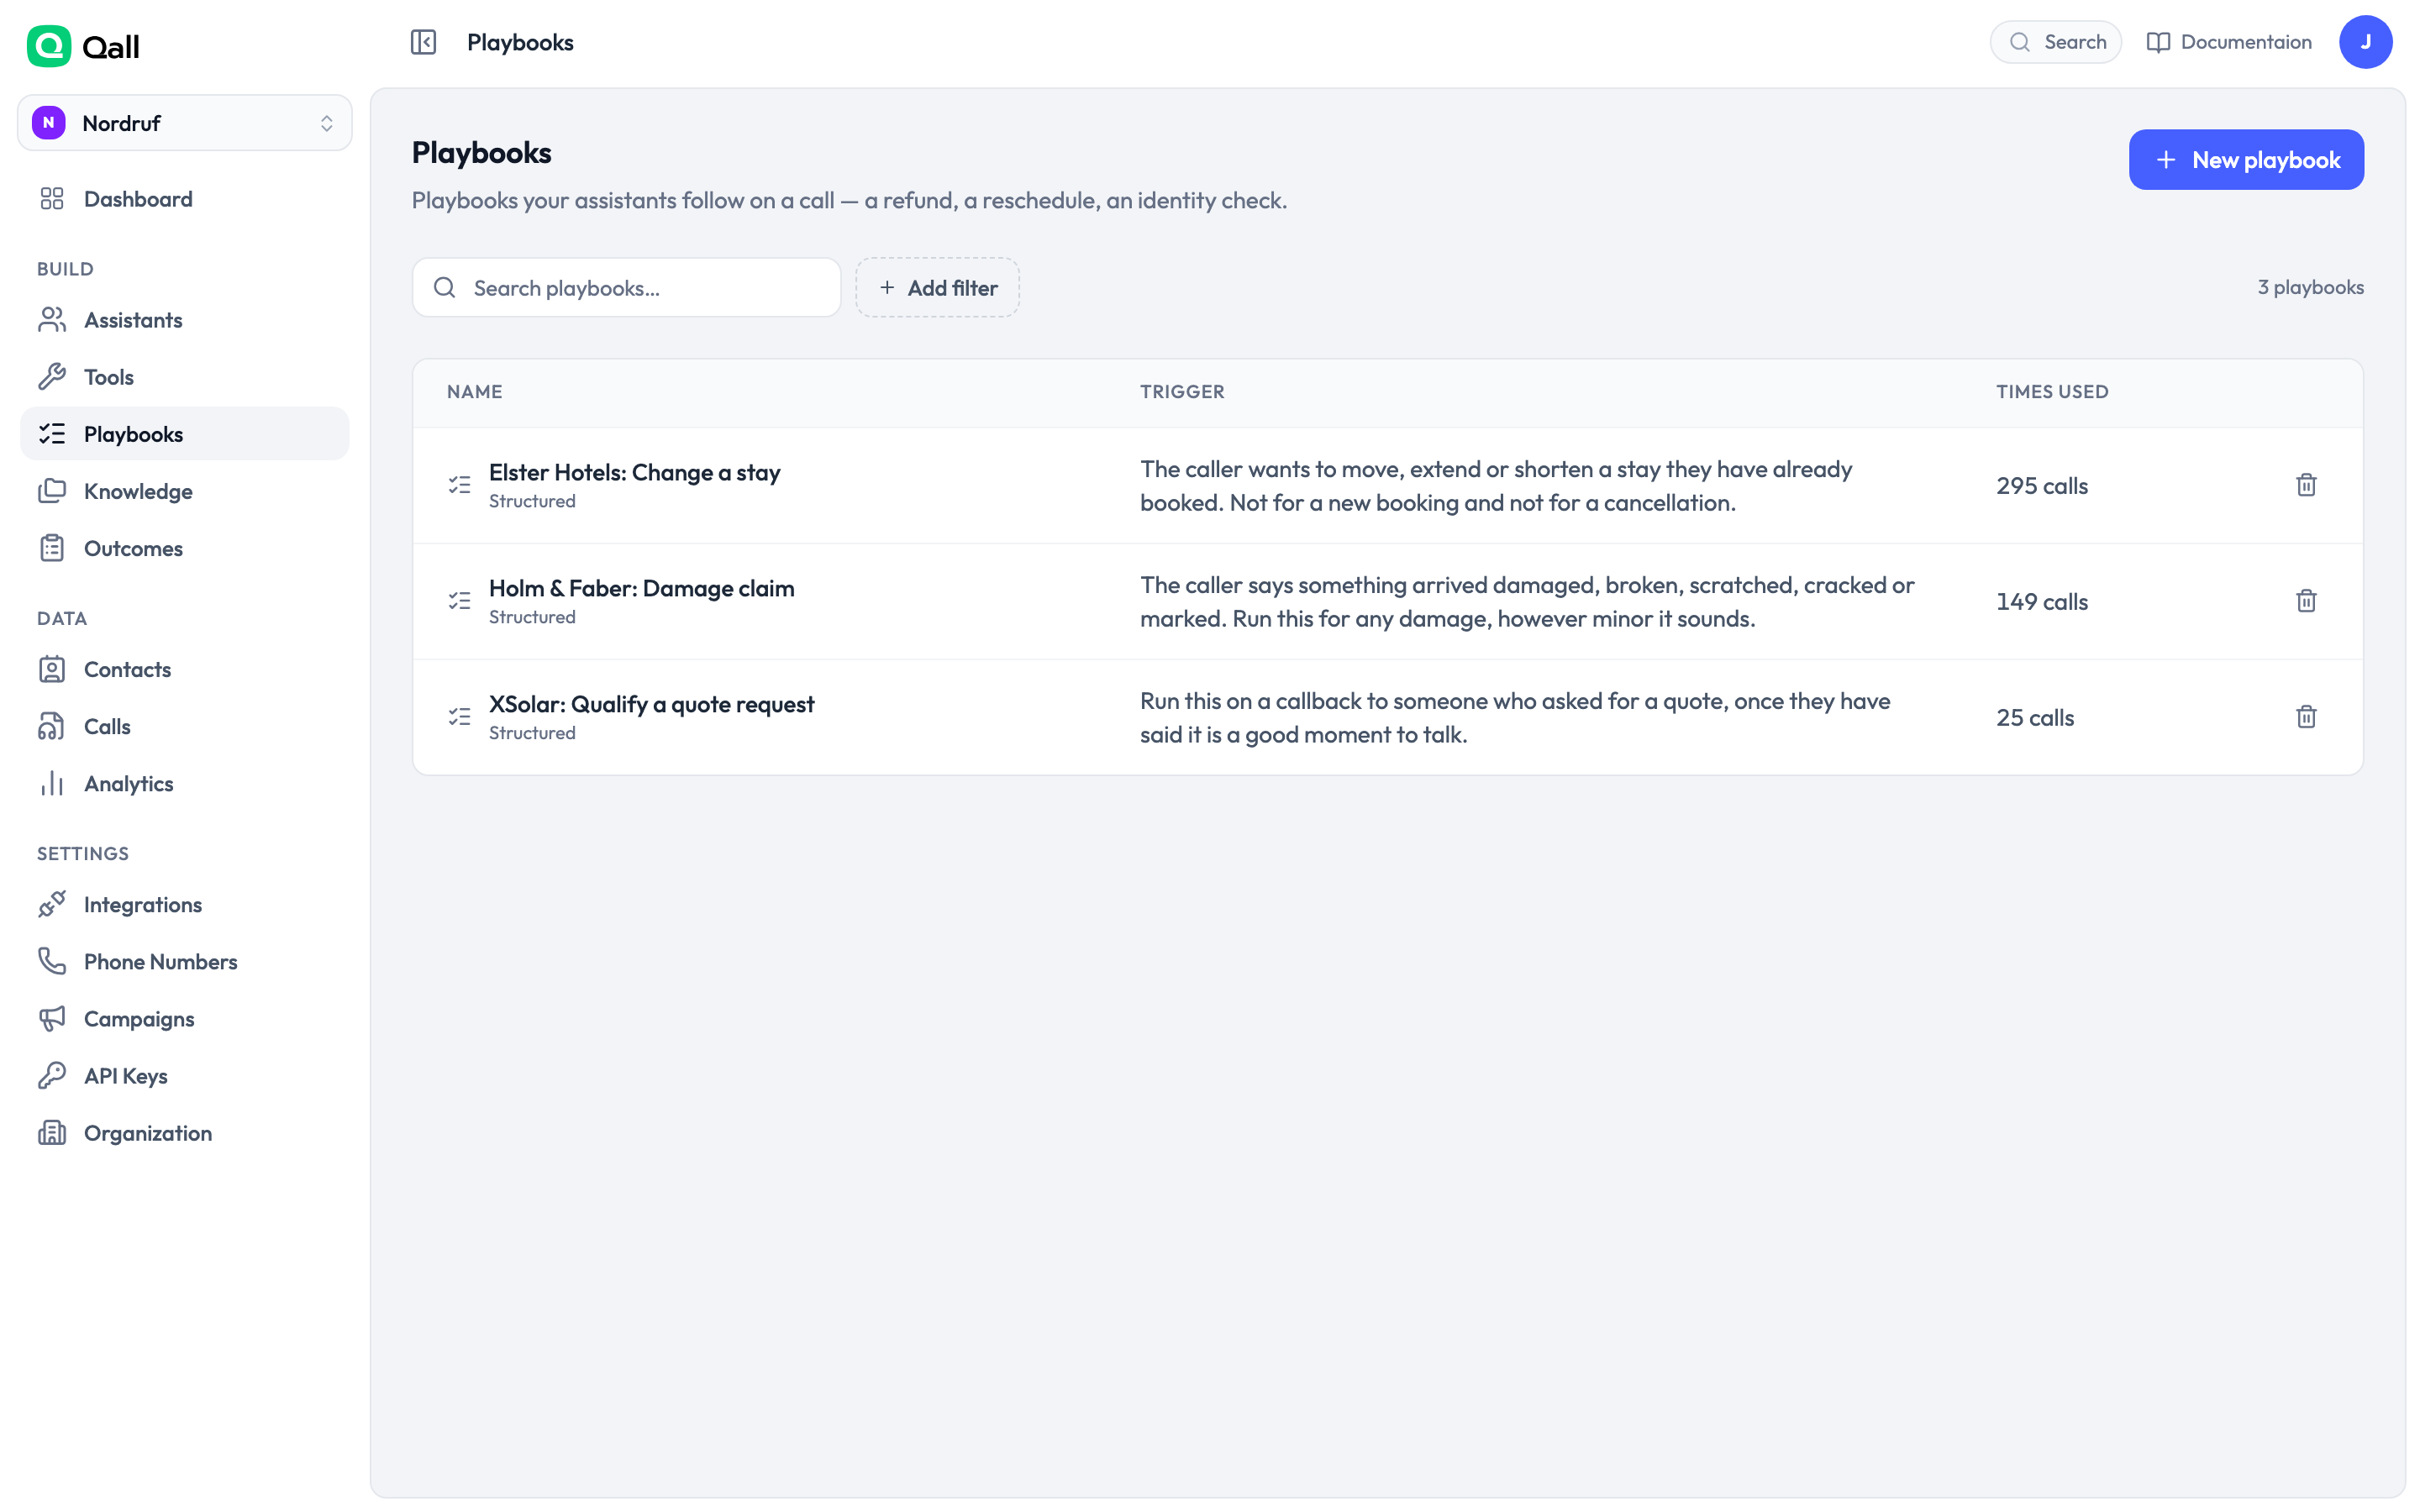Click the 25 calls value
The image size is (2420, 1512).
(2034, 718)
